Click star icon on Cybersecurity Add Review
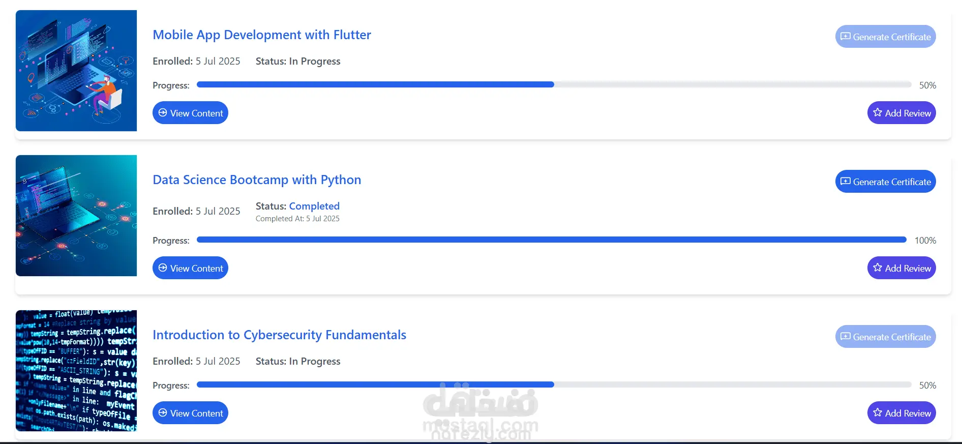 pyautogui.click(x=878, y=412)
